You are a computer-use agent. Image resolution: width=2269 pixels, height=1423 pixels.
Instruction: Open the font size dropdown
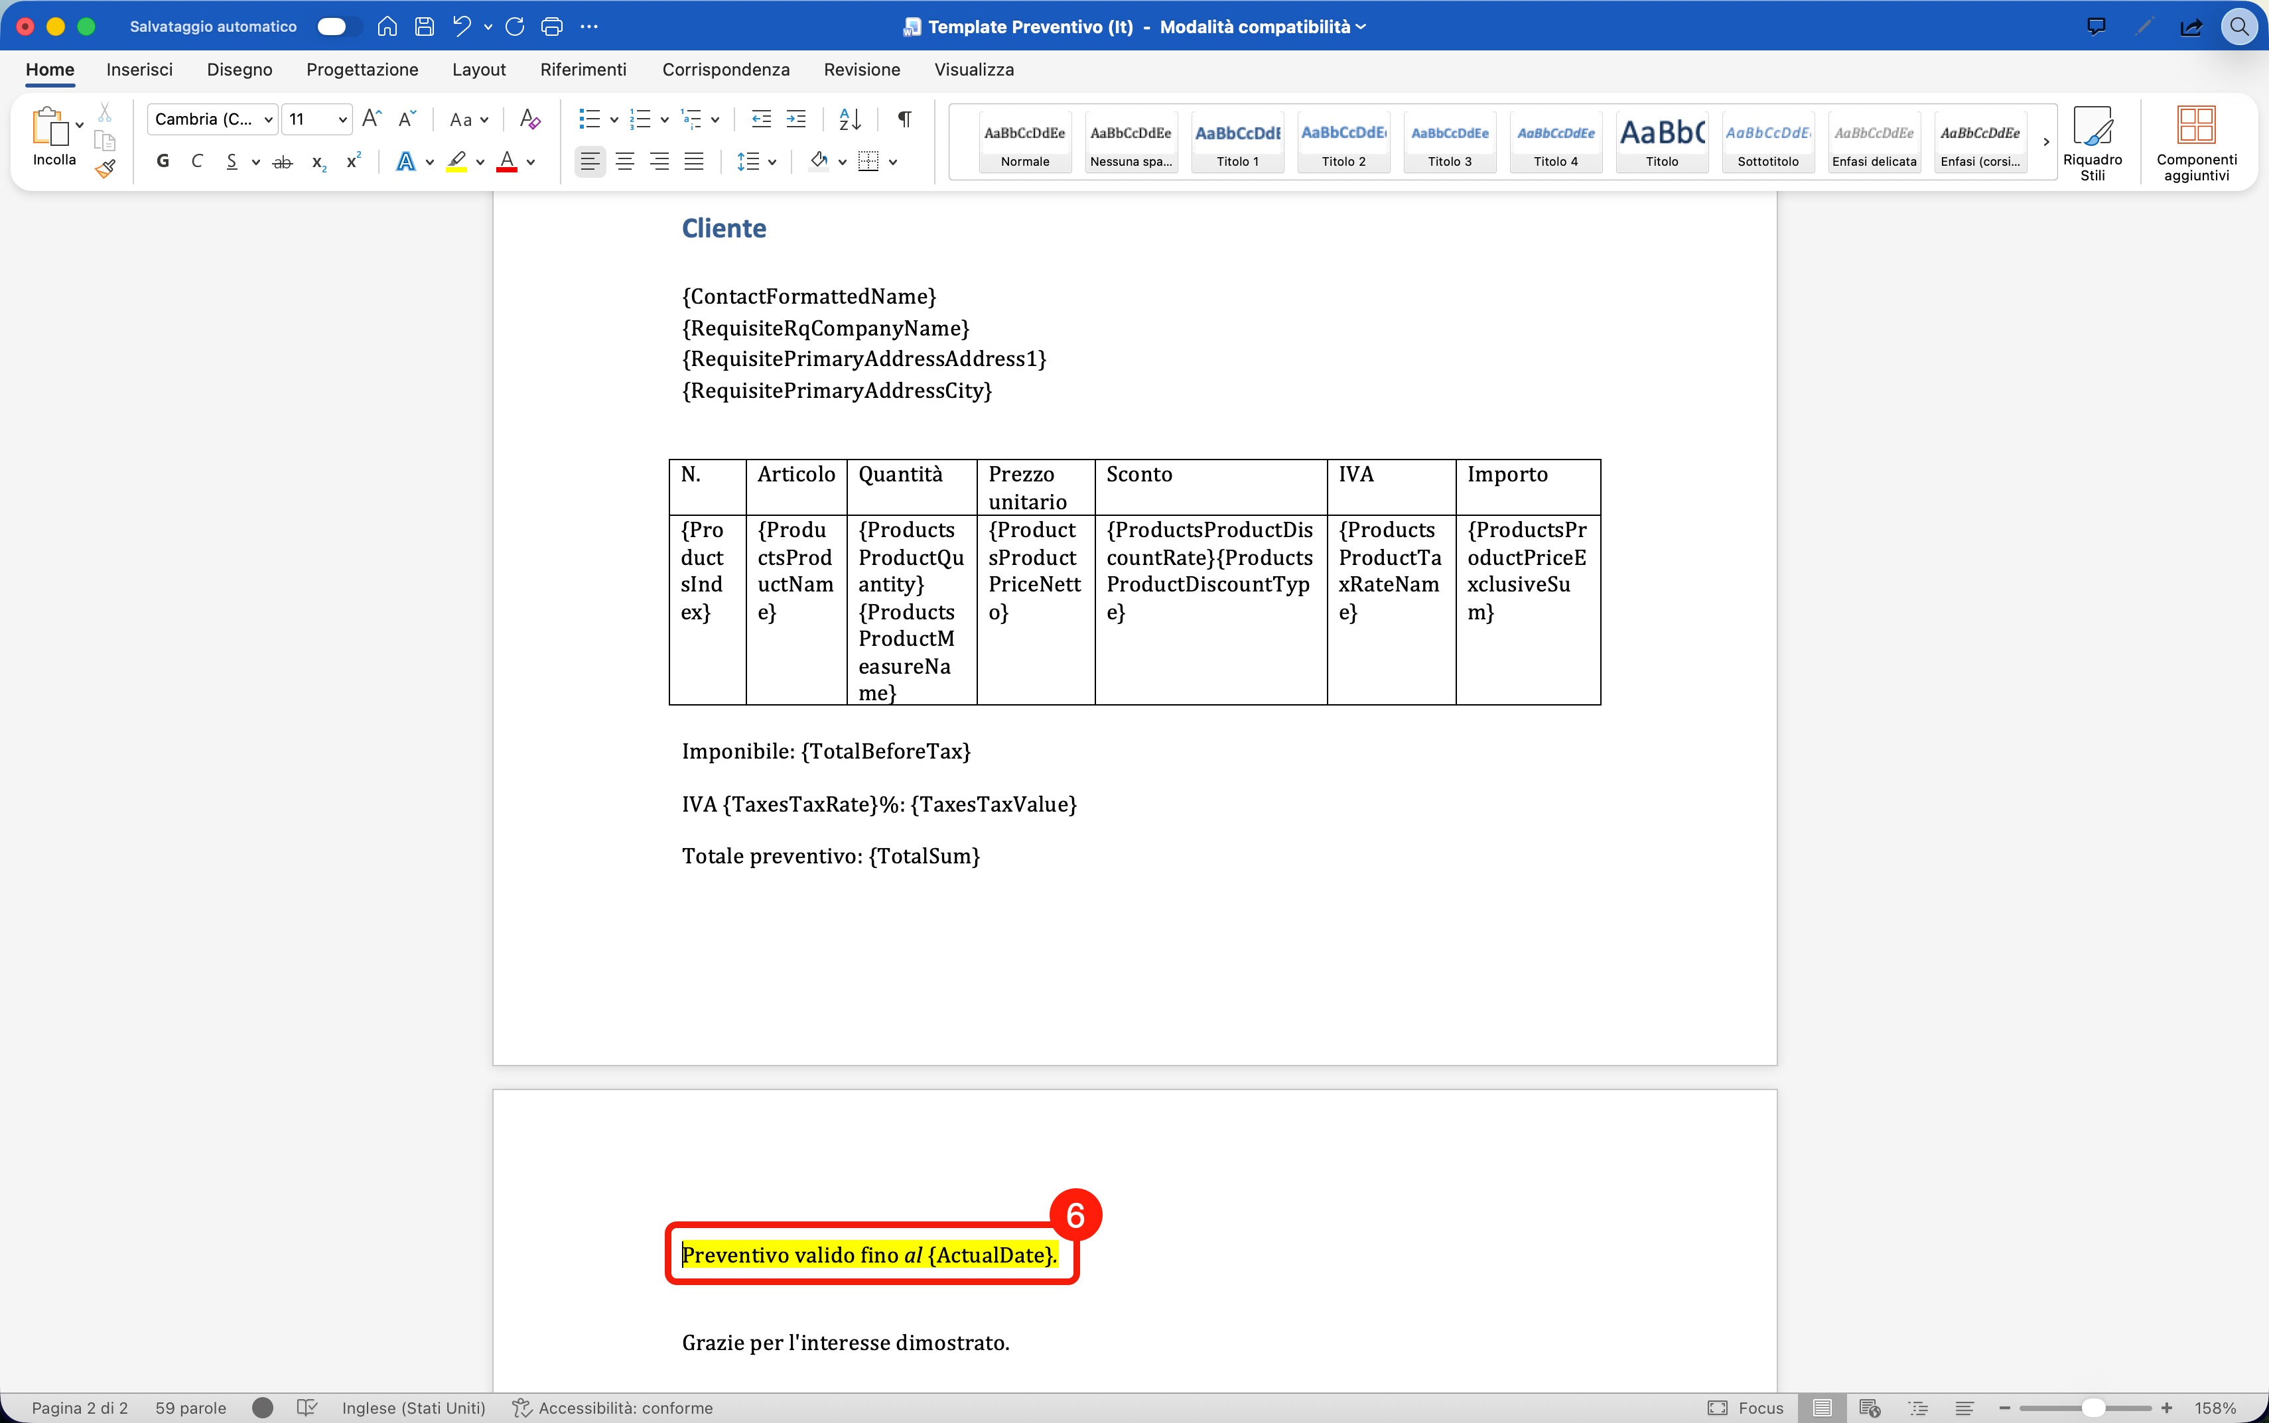pyautogui.click(x=343, y=119)
